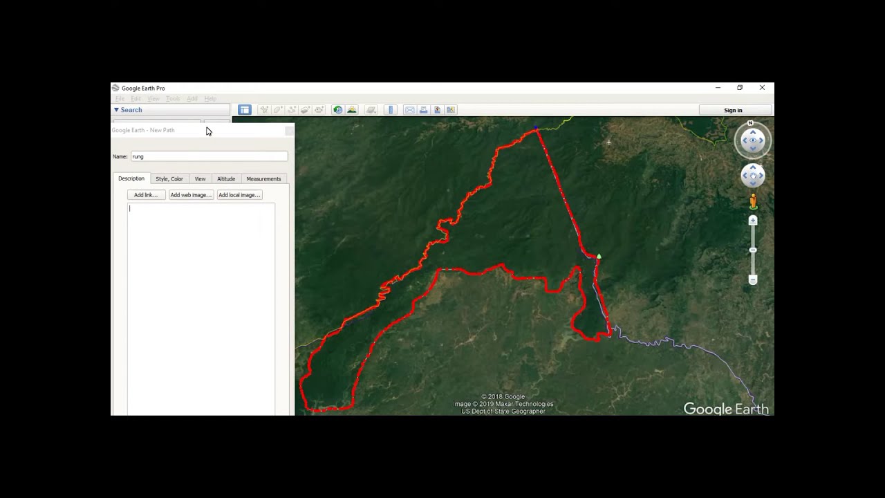Collapse the Search panel triangle
This screenshot has height=498, width=885.
pyautogui.click(x=116, y=110)
